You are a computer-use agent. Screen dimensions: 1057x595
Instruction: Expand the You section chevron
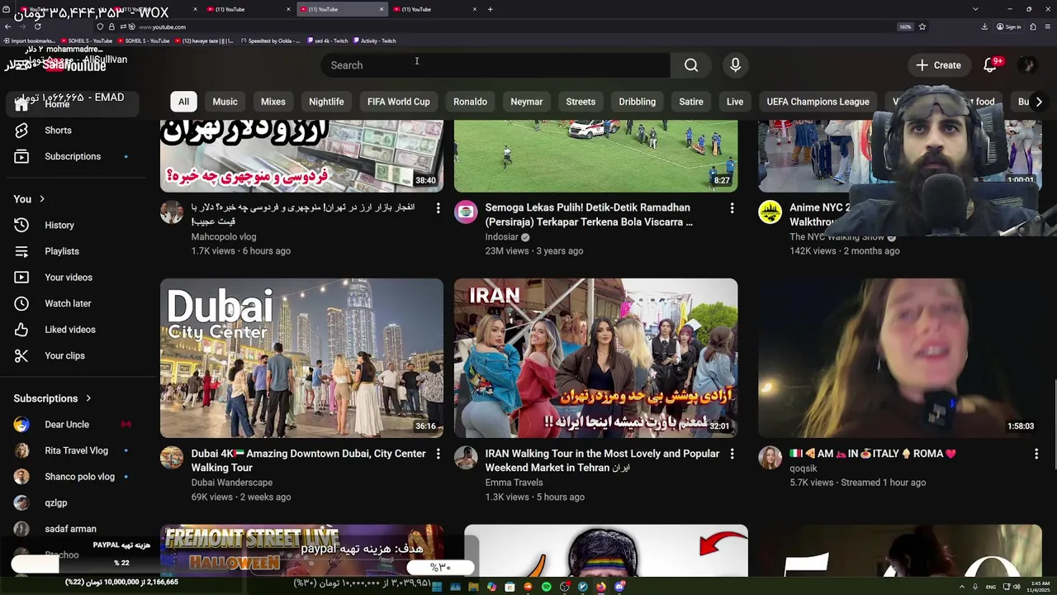tap(42, 199)
